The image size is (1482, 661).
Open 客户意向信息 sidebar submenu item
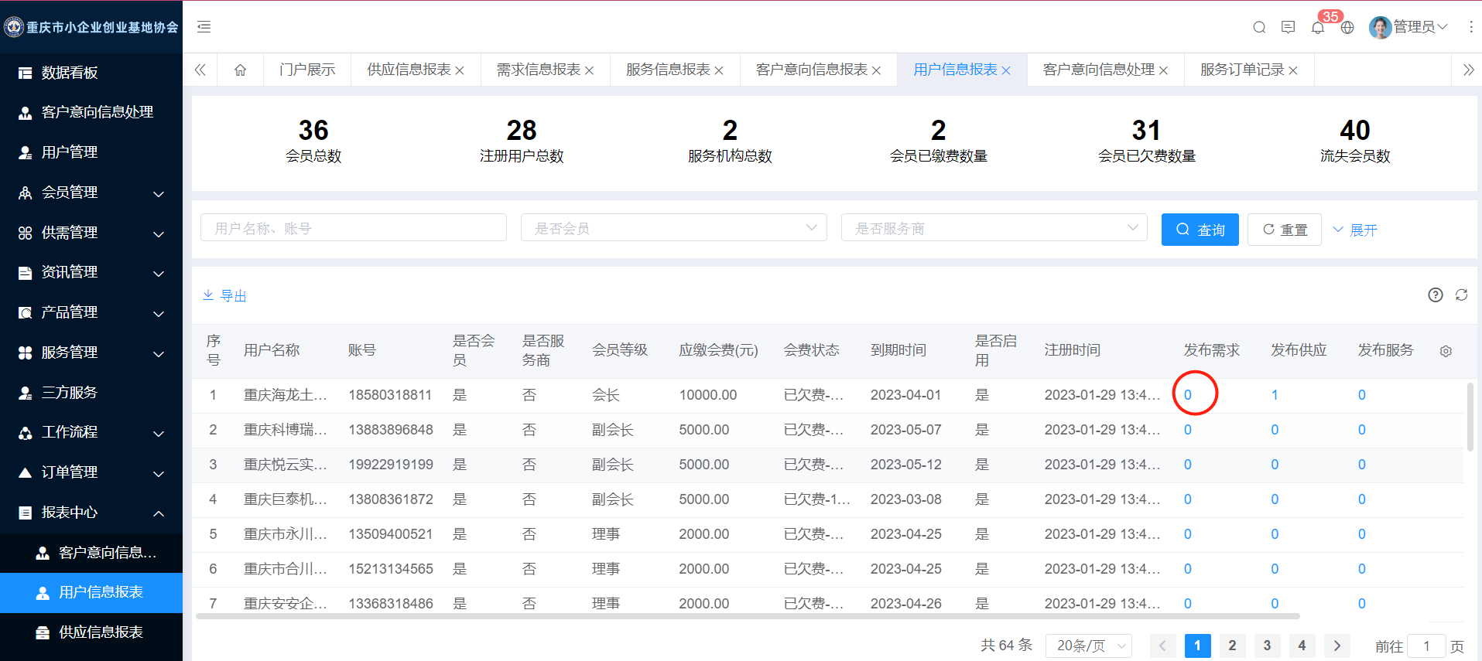(x=91, y=553)
